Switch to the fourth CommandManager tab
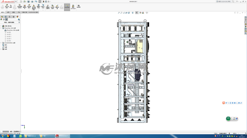The width and height of the screenshot is (247, 138). [x=19, y=12]
